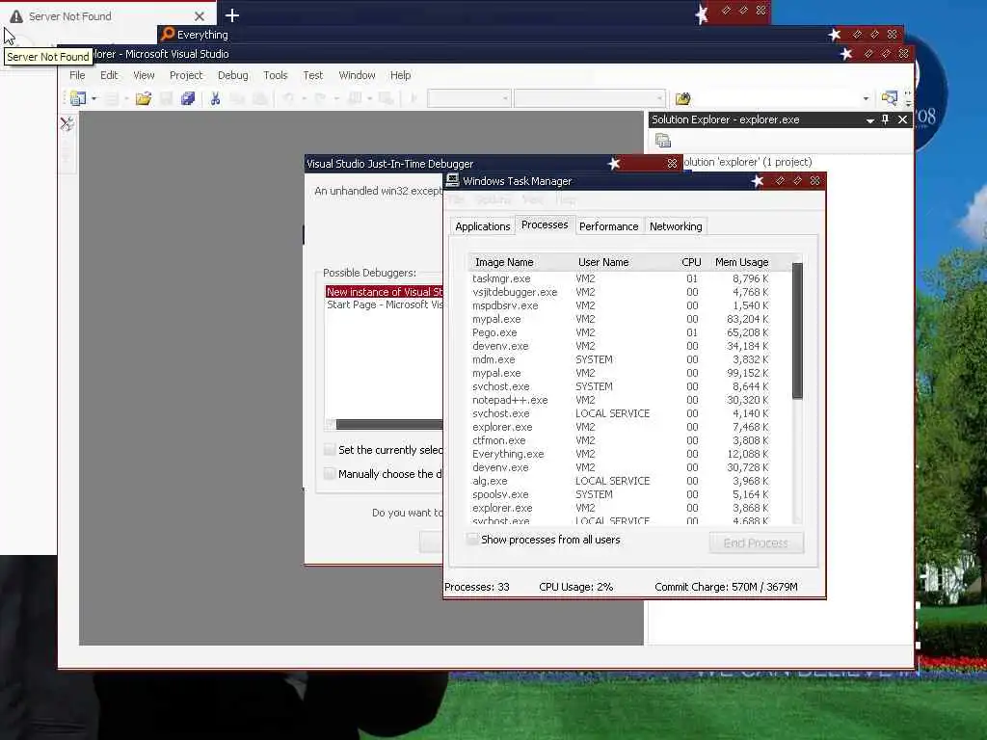This screenshot has height=740, width=987.
Task: Switch to the Applications tab
Action: tap(483, 225)
